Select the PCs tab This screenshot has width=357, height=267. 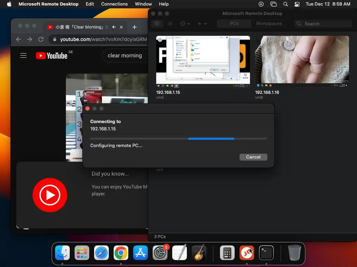234,24
